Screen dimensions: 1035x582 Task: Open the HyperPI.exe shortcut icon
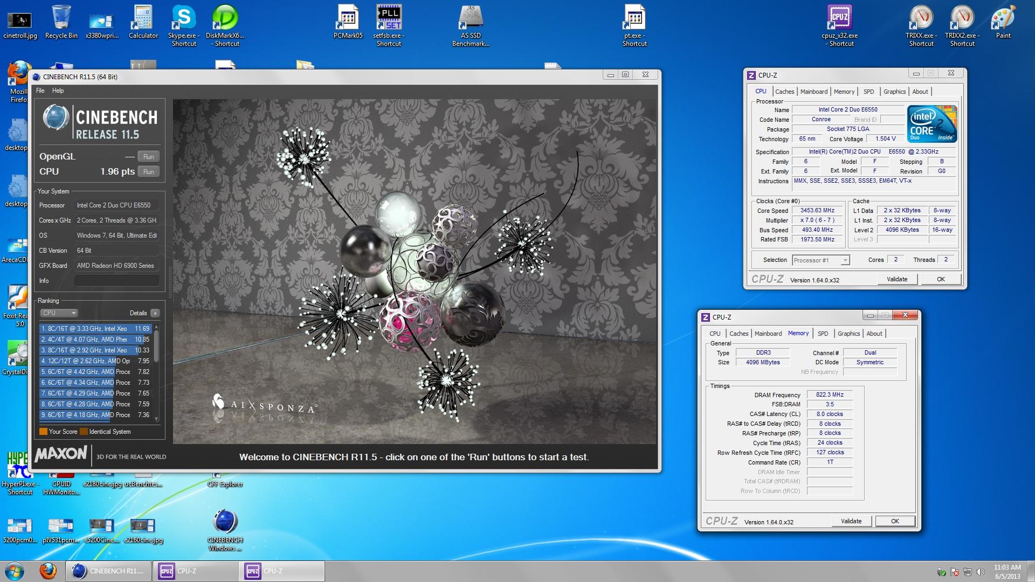20,474
